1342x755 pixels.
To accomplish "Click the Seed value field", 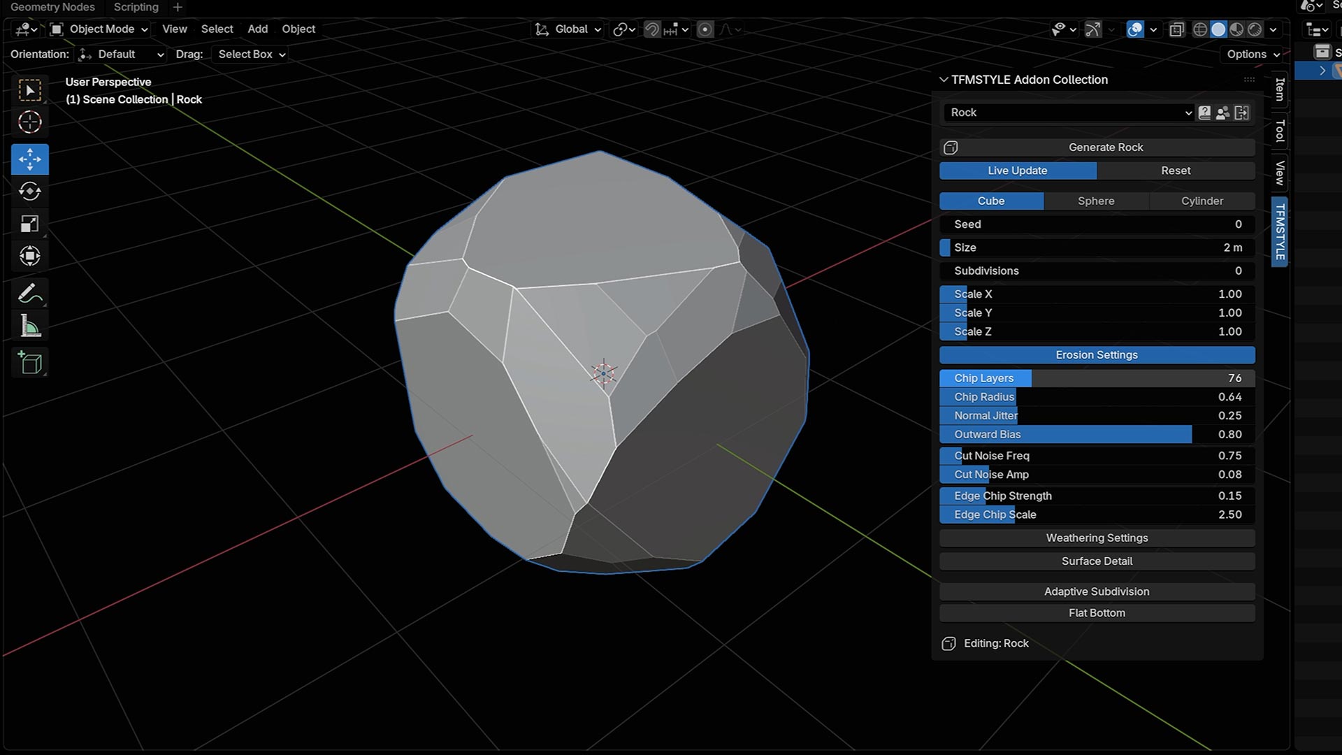I will point(1096,224).
